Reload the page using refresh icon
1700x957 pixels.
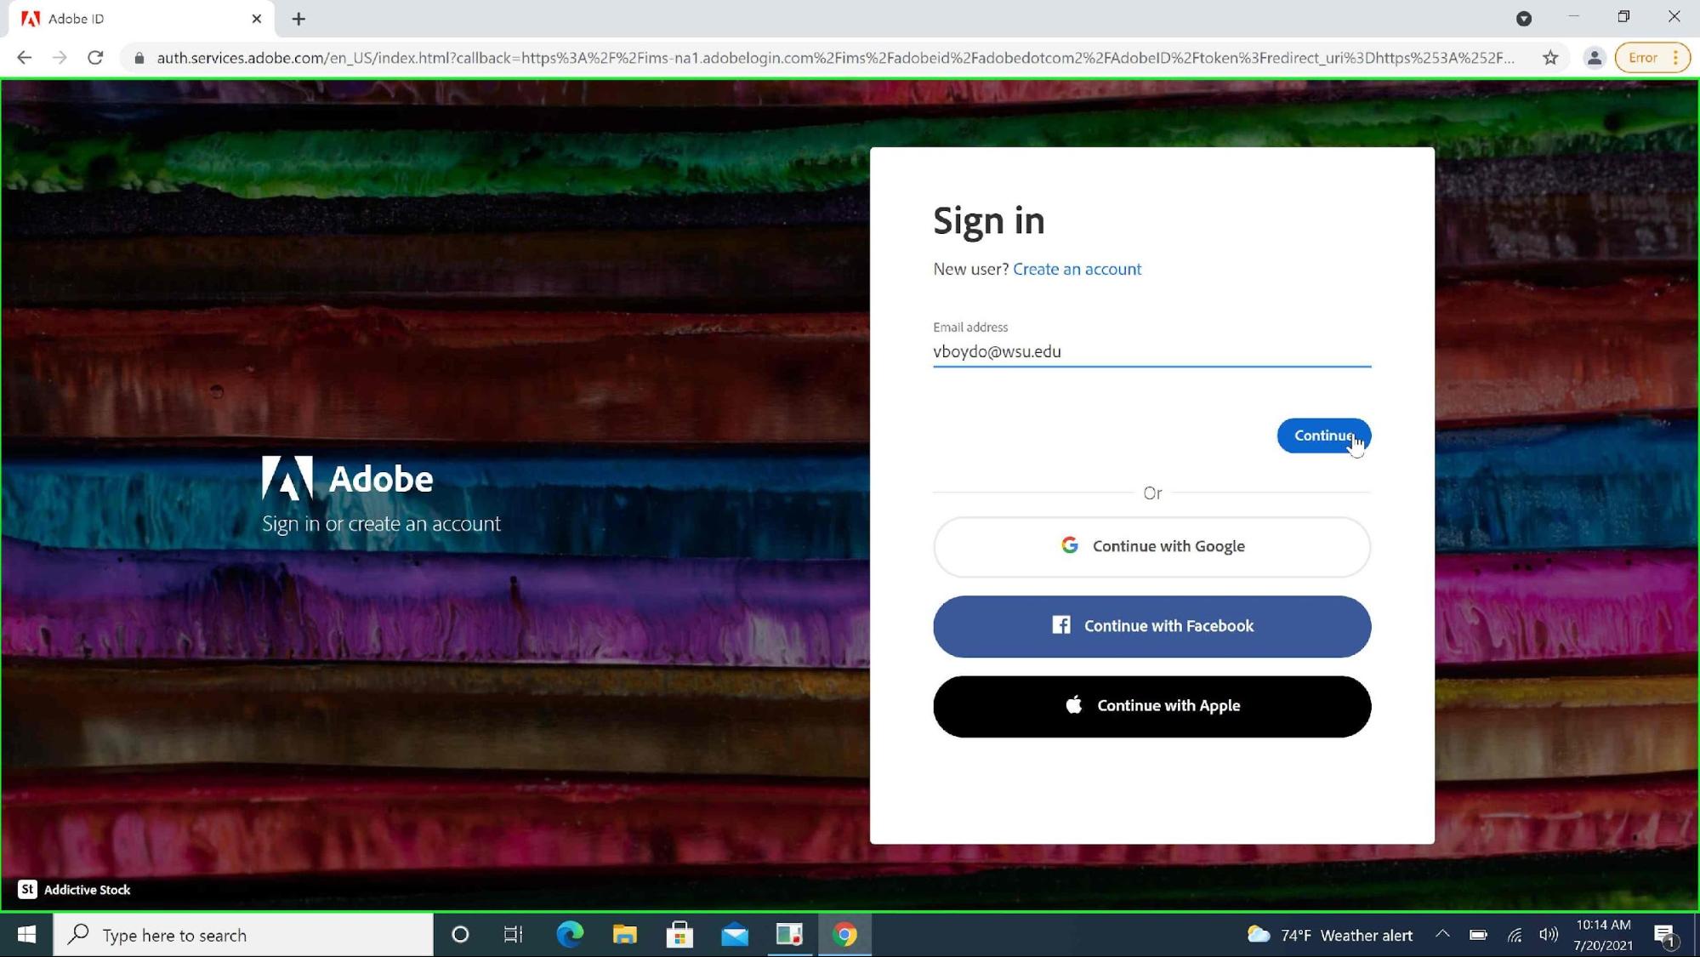point(95,58)
